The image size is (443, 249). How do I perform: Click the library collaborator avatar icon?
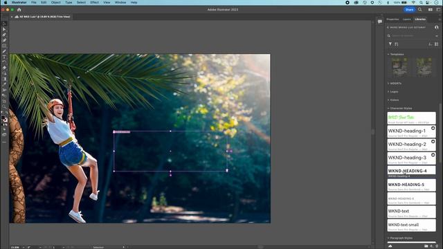(437, 28)
